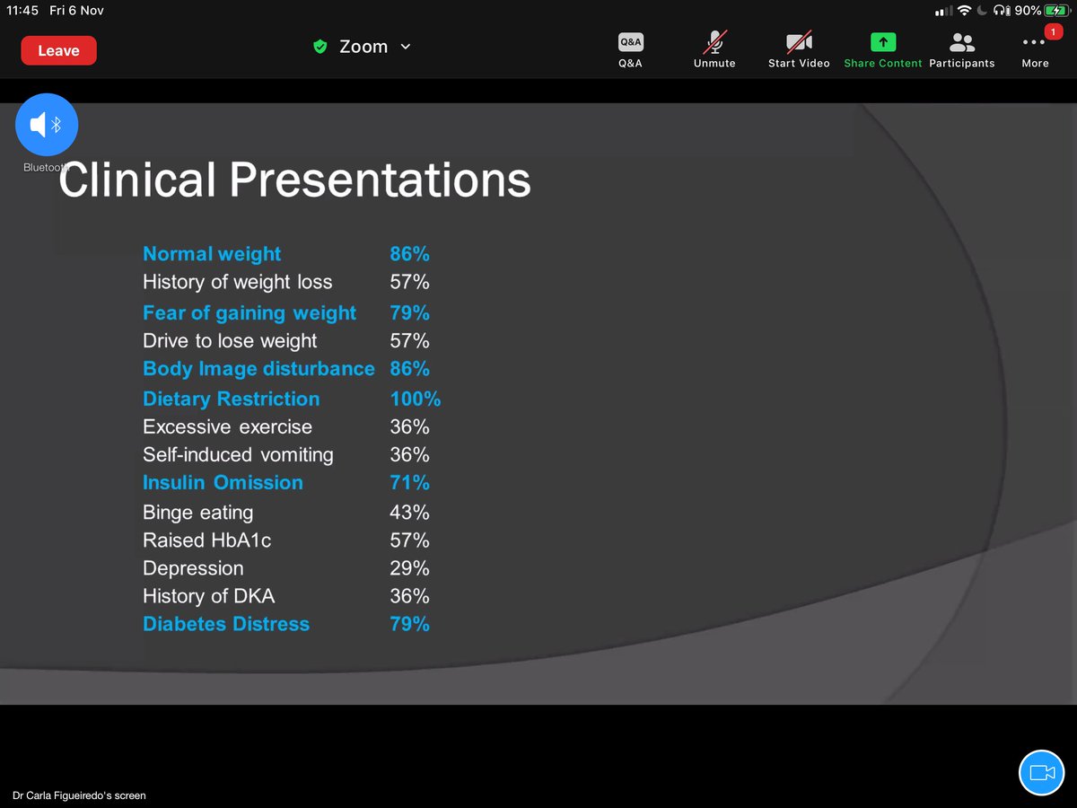Tap 'Diabetes Distress' text
The height and width of the screenshot is (808, 1077).
226,624
